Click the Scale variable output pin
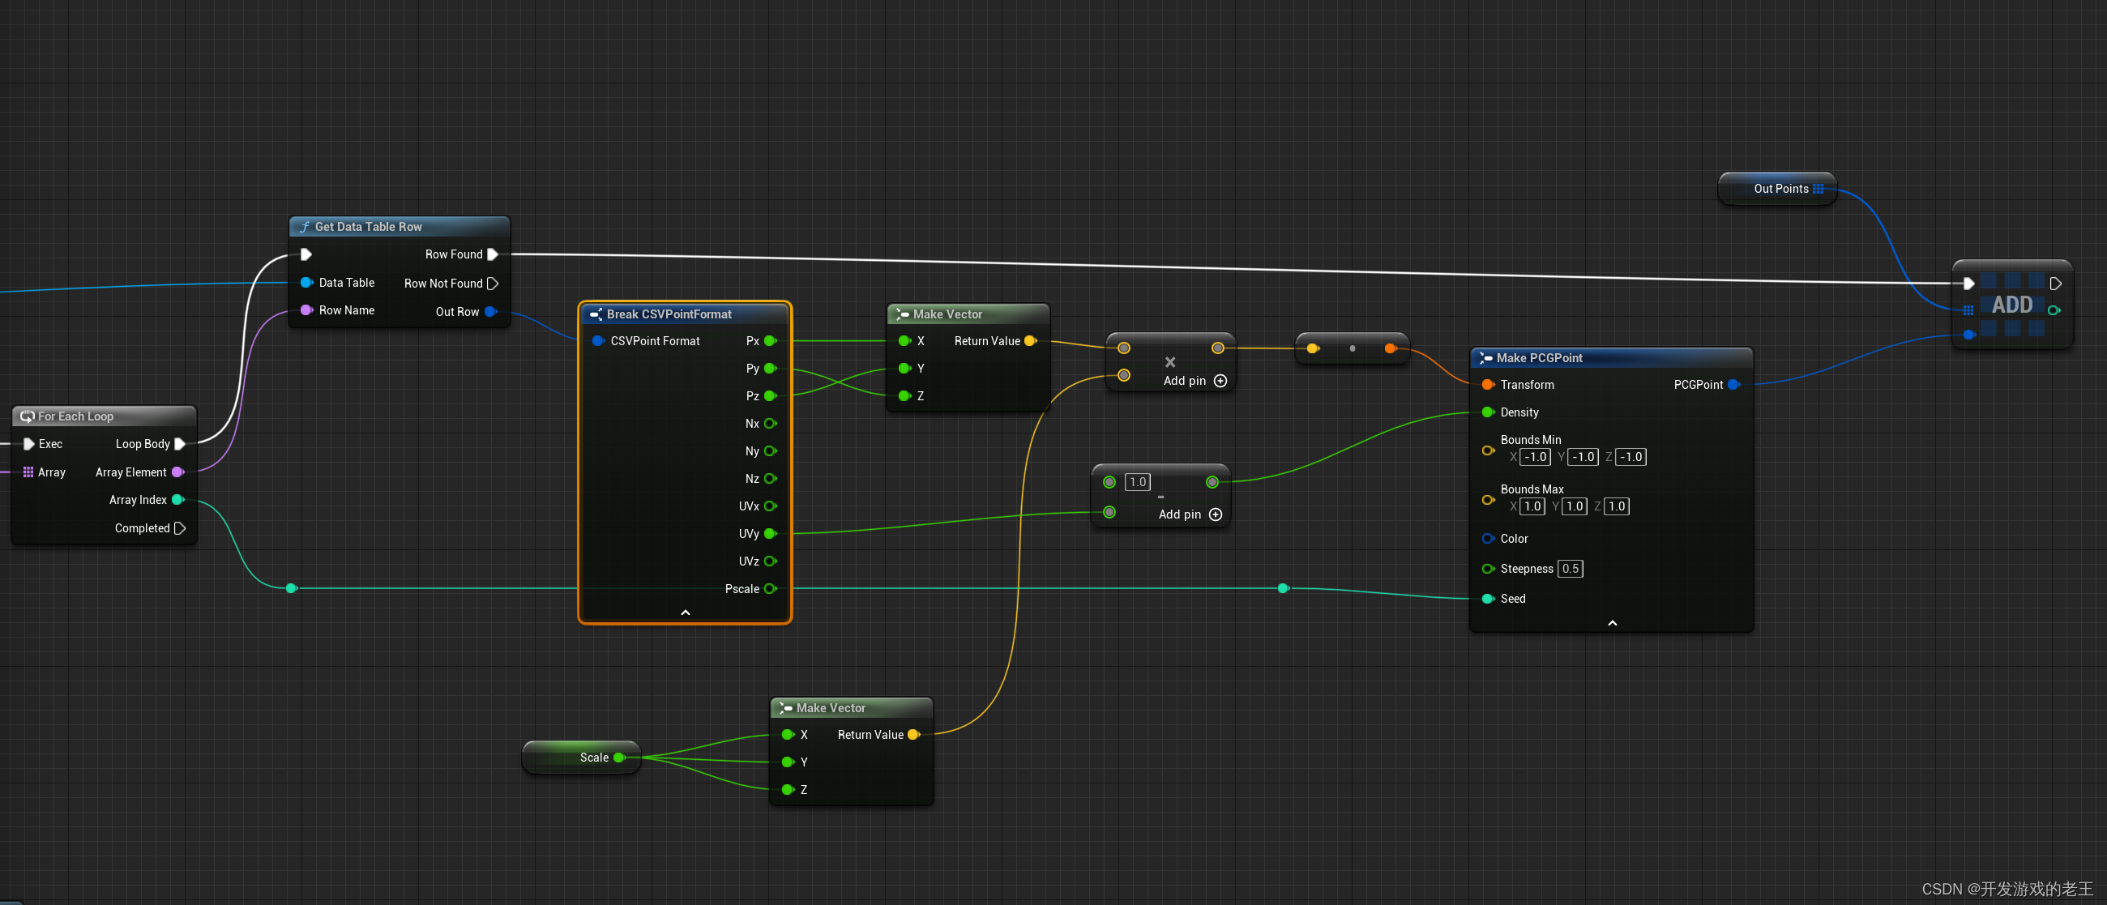 click(x=620, y=758)
